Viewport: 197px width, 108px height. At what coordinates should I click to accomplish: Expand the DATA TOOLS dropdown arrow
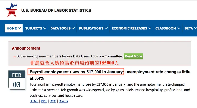click(73, 28)
